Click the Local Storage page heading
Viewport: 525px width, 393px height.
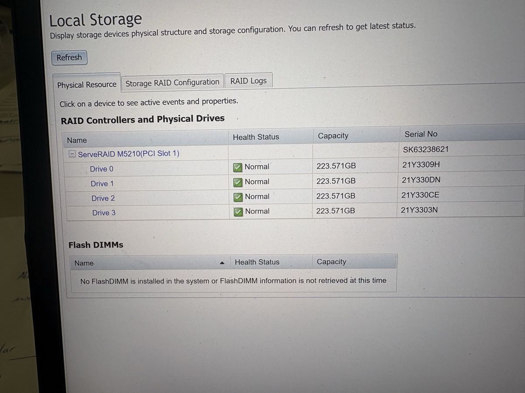pyautogui.click(x=95, y=20)
